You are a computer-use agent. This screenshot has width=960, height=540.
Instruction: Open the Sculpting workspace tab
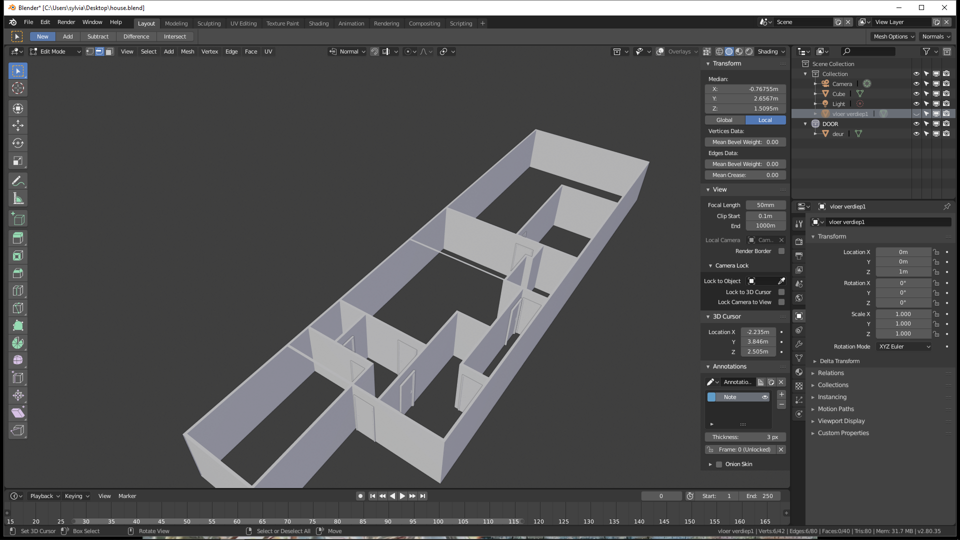click(x=208, y=23)
